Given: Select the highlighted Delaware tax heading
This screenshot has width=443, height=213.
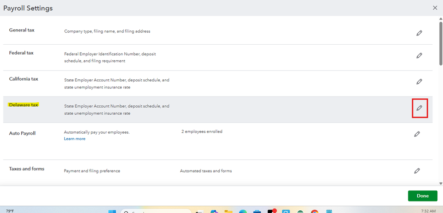Looking at the screenshot, I should (24, 105).
